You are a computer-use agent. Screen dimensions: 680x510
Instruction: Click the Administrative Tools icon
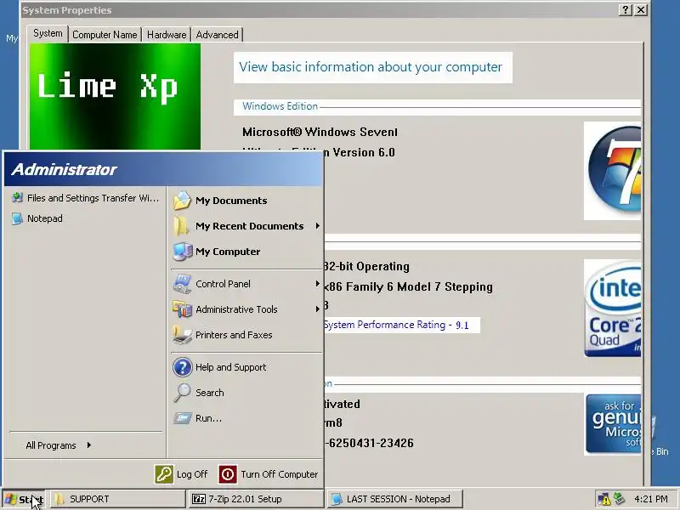point(183,309)
